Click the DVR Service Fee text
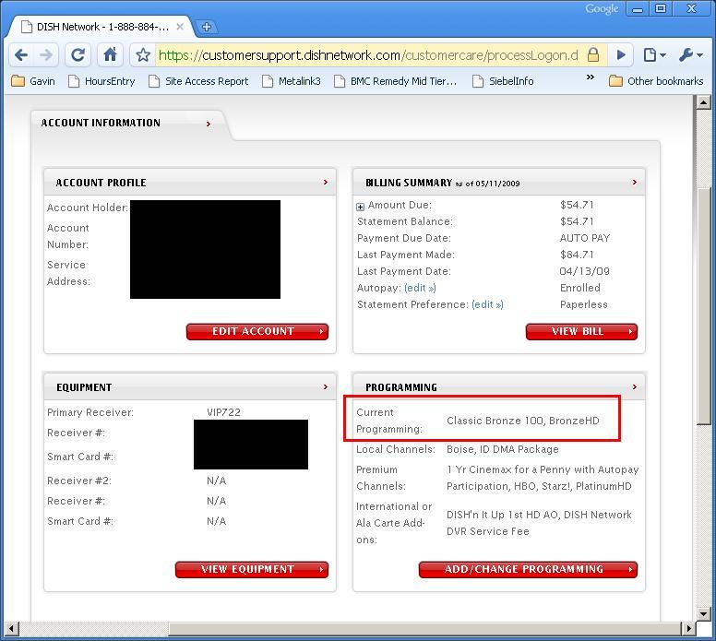Viewport: 716px width, 641px height. click(488, 531)
